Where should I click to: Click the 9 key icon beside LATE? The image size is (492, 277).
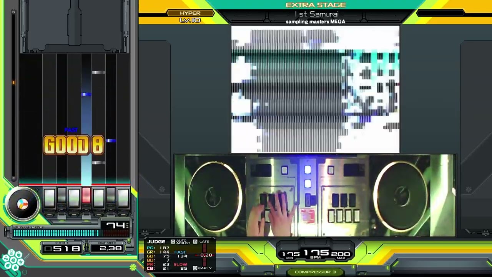point(195,242)
